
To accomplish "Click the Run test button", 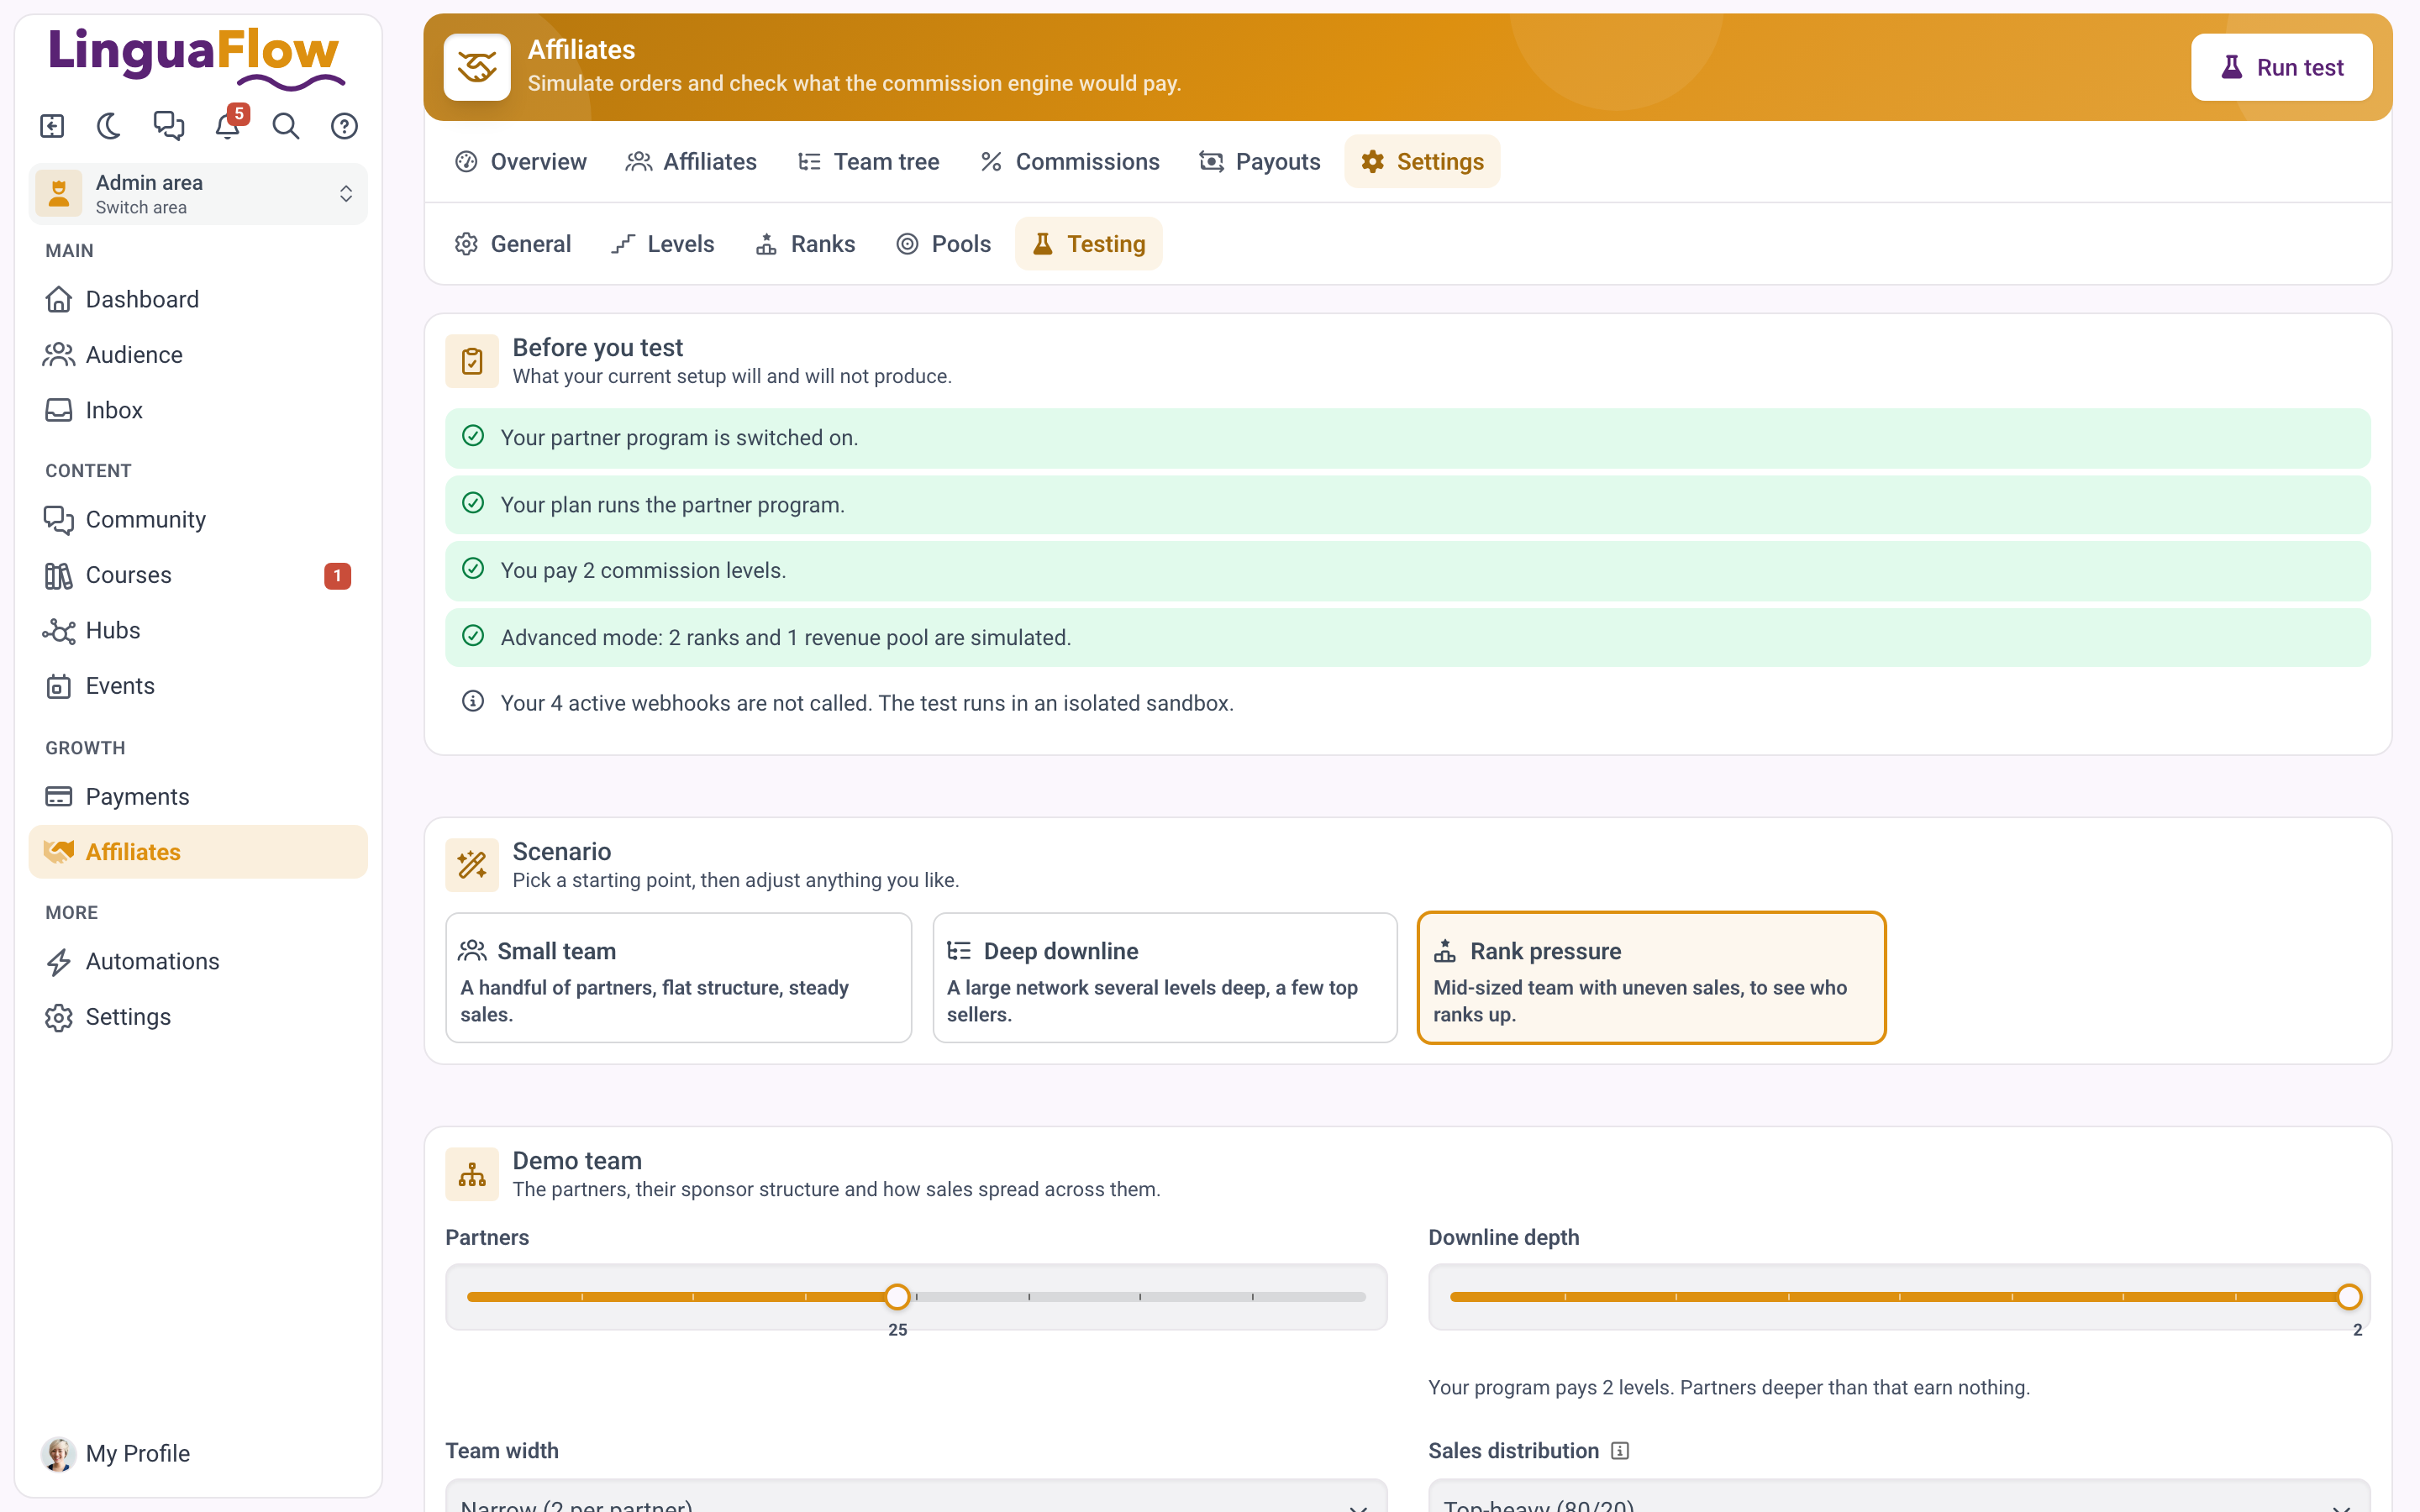I will point(2281,67).
